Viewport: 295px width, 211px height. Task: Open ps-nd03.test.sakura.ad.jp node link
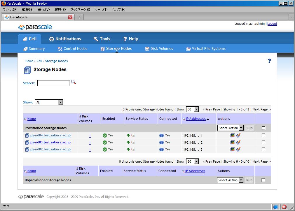(50, 143)
